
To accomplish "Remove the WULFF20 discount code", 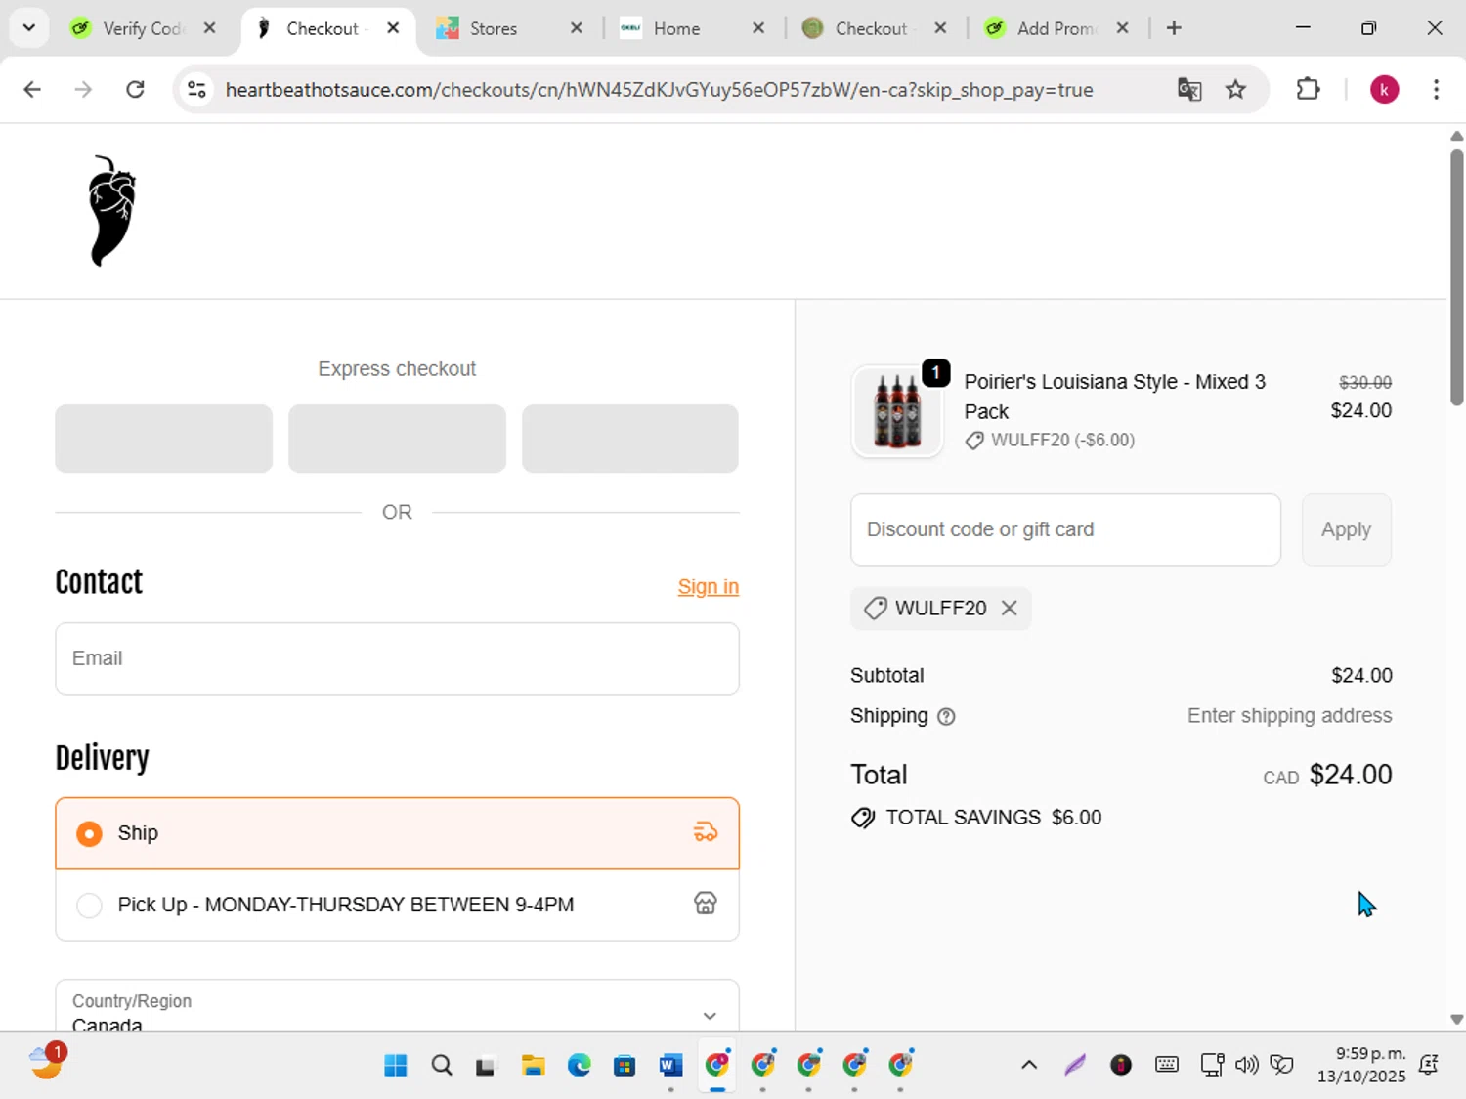I will click(1010, 608).
